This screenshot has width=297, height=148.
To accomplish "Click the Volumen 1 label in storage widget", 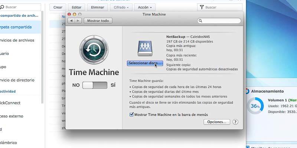I will click(x=277, y=100).
